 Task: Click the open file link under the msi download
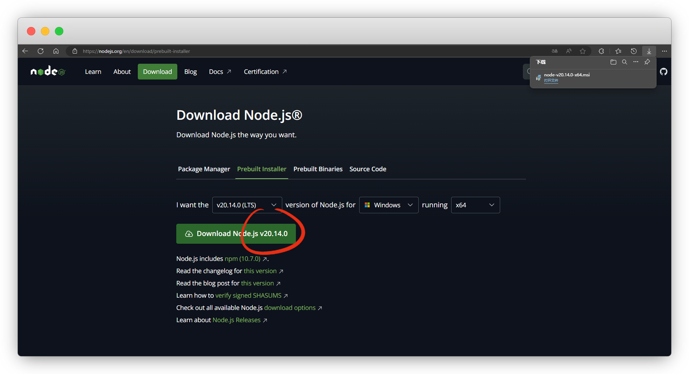(551, 81)
